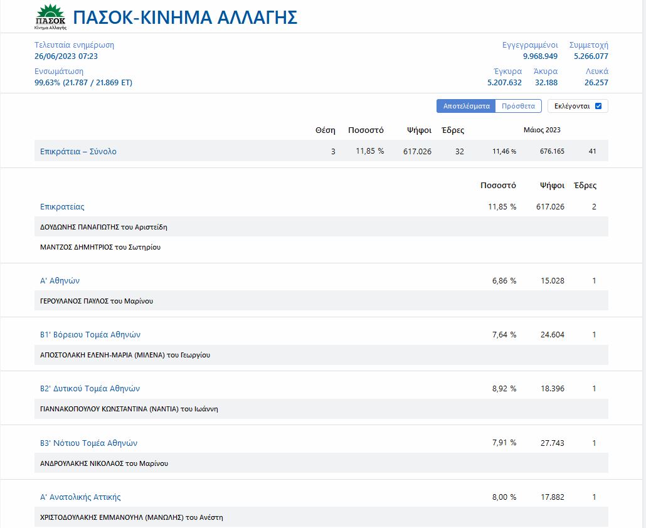This screenshot has height=528, width=646.
Task: Select candidate ΑΠΟΣΤΟΛΑΚΗ ΕΛΕΝΗ-ΜΑΡΙΑ row
Action: 125,355
